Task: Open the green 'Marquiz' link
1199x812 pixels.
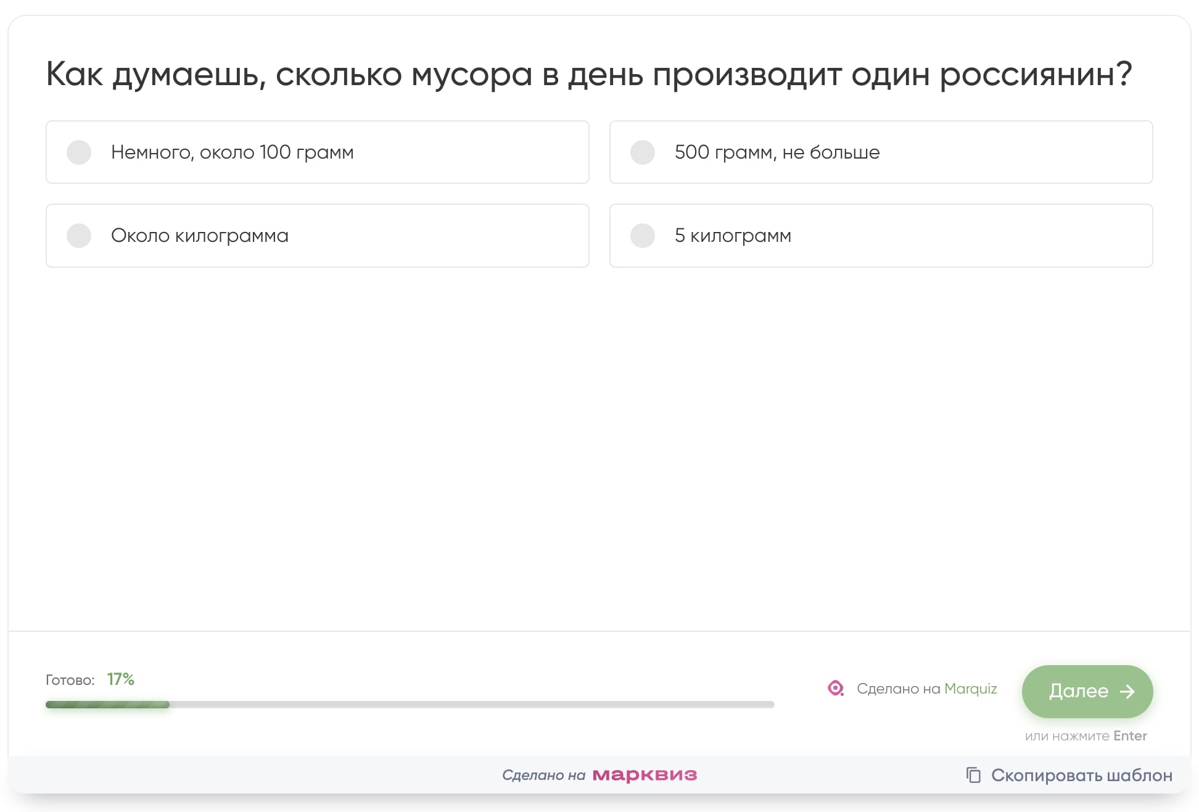Action: (970, 689)
